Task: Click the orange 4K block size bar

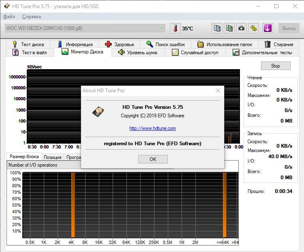Action: click(73, 205)
